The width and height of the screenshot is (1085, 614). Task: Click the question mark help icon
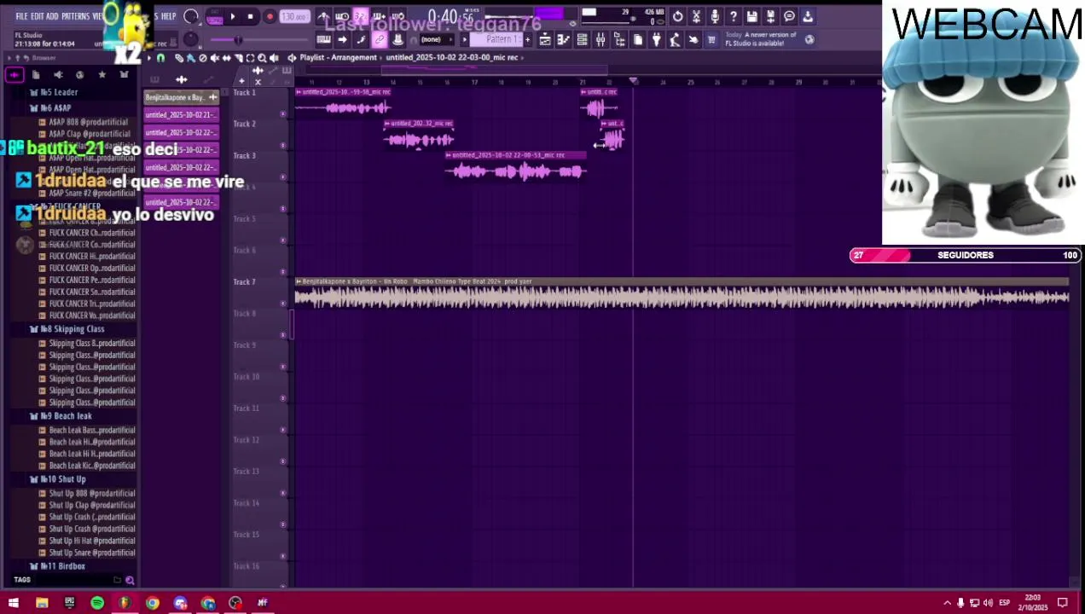(x=734, y=16)
